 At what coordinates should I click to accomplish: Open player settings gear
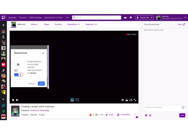(x=123, y=100)
